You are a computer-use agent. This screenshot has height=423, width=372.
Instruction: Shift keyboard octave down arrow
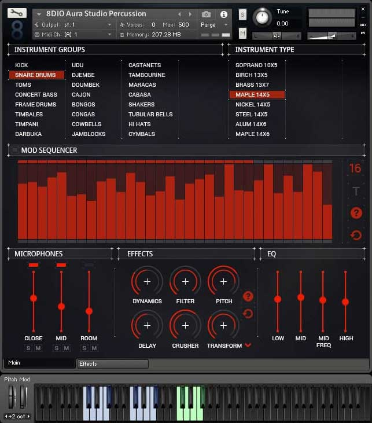pyautogui.click(x=6, y=416)
